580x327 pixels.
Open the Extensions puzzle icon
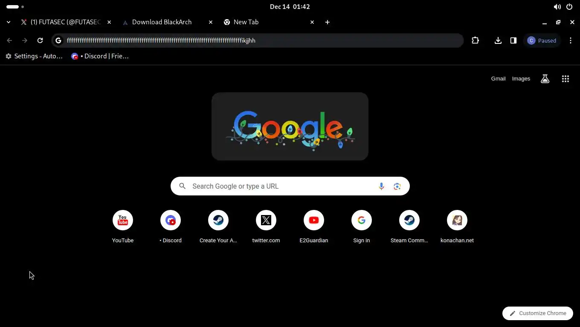(x=476, y=40)
